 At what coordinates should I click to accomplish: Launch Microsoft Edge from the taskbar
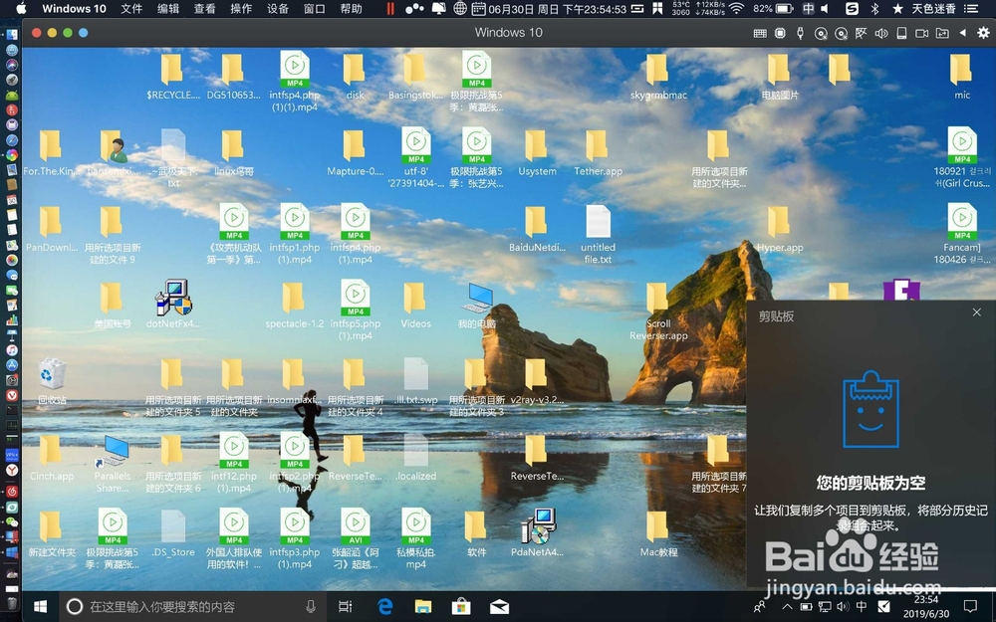384,607
